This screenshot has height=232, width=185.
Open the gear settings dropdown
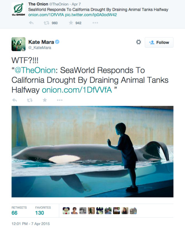pyautogui.click(x=138, y=42)
